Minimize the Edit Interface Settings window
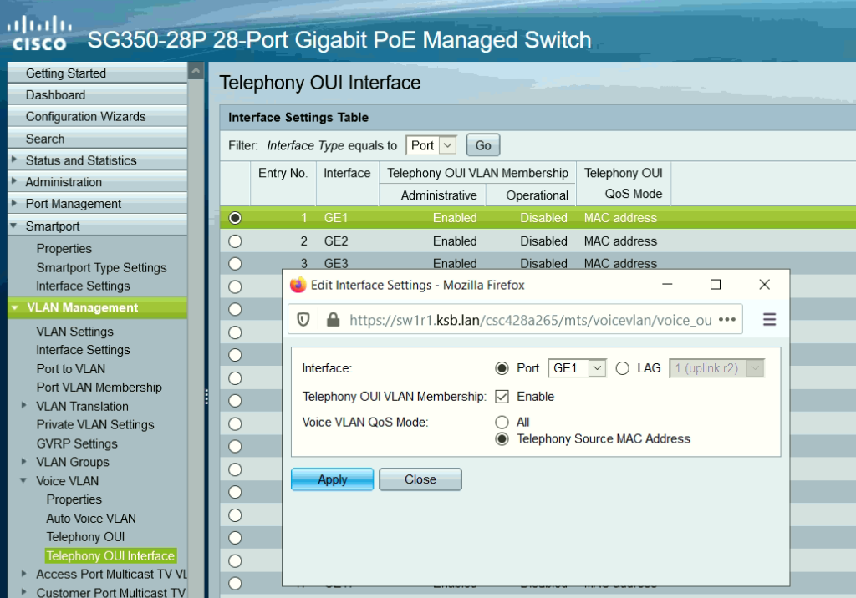The width and height of the screenshot is (856, 598). point(667,285)
